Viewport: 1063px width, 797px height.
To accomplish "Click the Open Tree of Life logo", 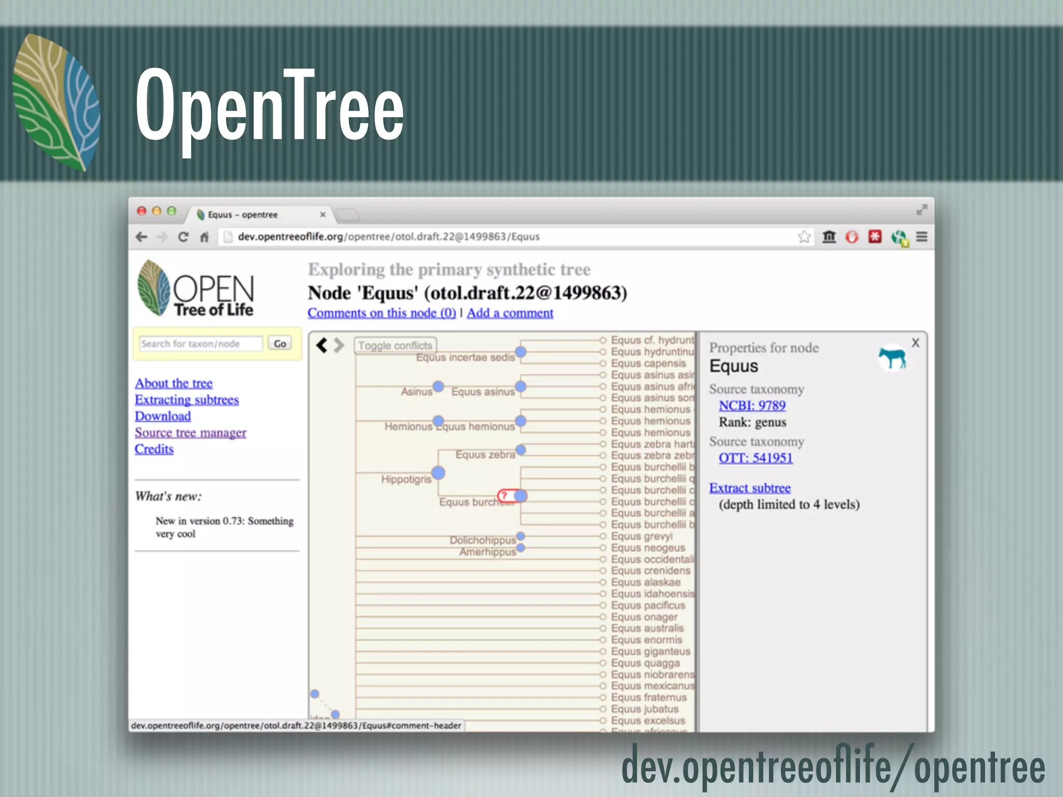I will click(196, 288).
